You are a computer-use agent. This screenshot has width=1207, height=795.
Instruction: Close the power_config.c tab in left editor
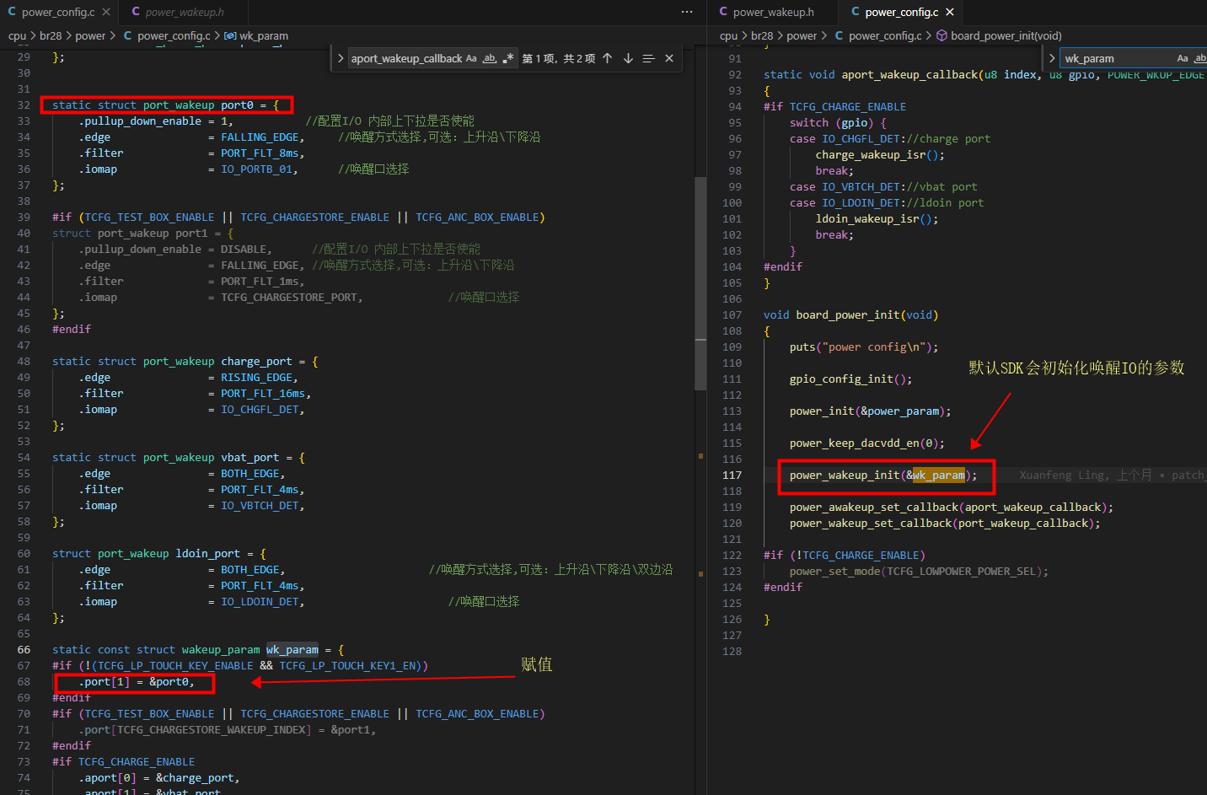click(106, 12)
